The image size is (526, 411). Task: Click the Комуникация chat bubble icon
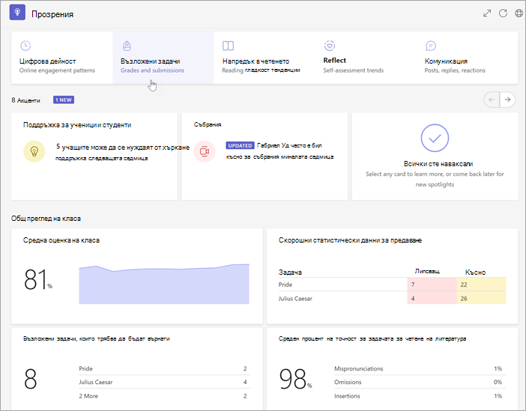coord(431,46)
